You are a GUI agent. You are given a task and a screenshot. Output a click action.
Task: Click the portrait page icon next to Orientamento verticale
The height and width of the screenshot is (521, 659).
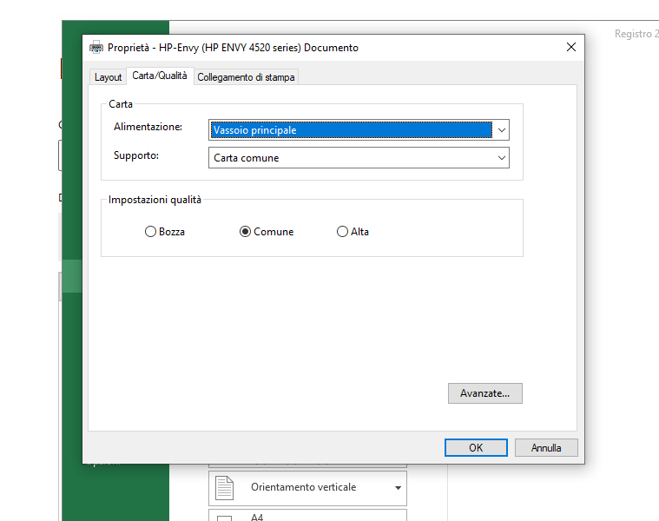(x=224, y=488)
